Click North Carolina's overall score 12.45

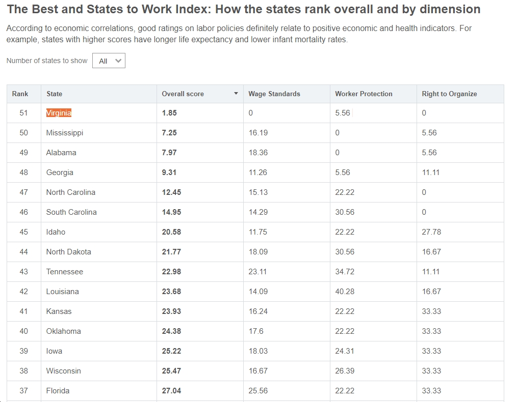click(x=171, y=192)
